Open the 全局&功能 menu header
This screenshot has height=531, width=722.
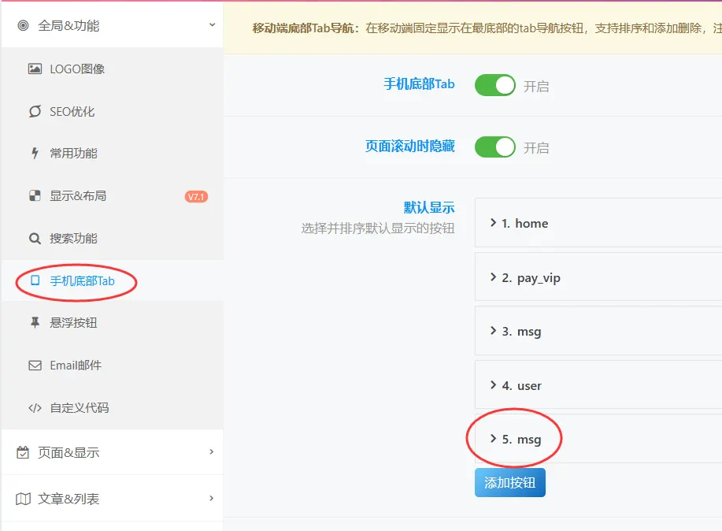[113, 25]
